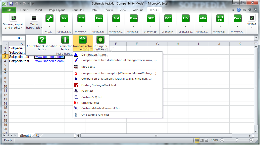The image size is (260, 145).
Task: Adjust the zoom slider handle
Action: point(237,140)
